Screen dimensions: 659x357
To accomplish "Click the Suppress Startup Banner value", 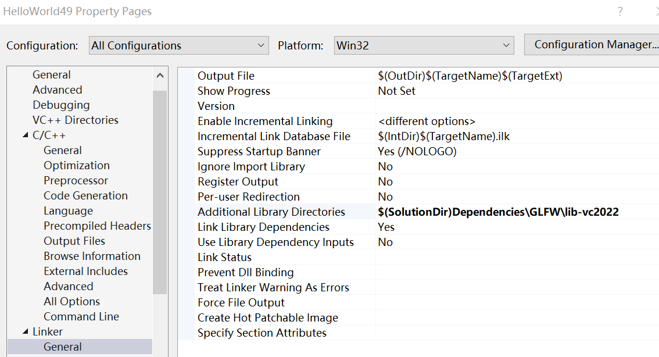I will 417,152.
